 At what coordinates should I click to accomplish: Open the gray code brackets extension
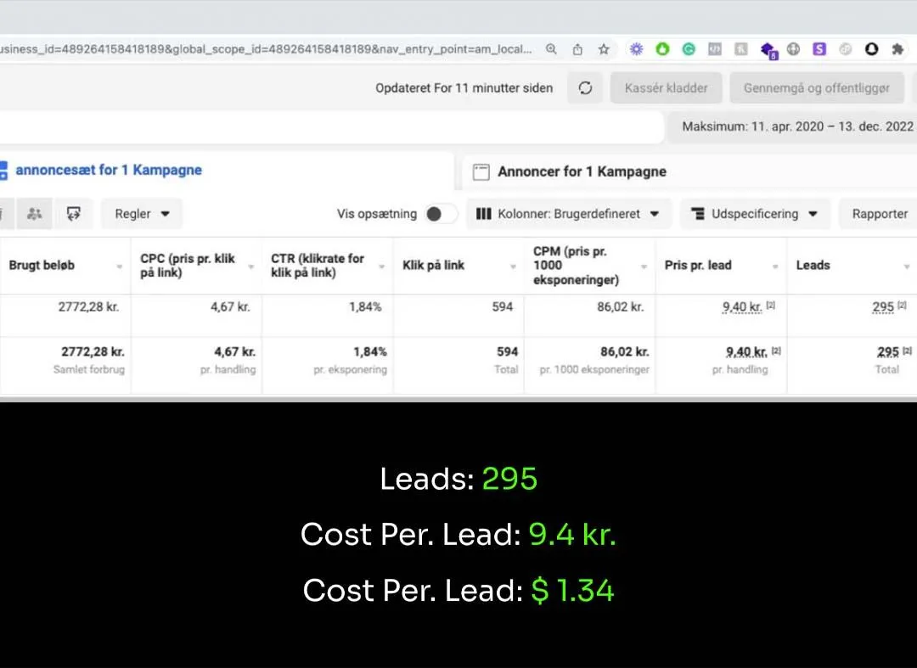(715, 49)
